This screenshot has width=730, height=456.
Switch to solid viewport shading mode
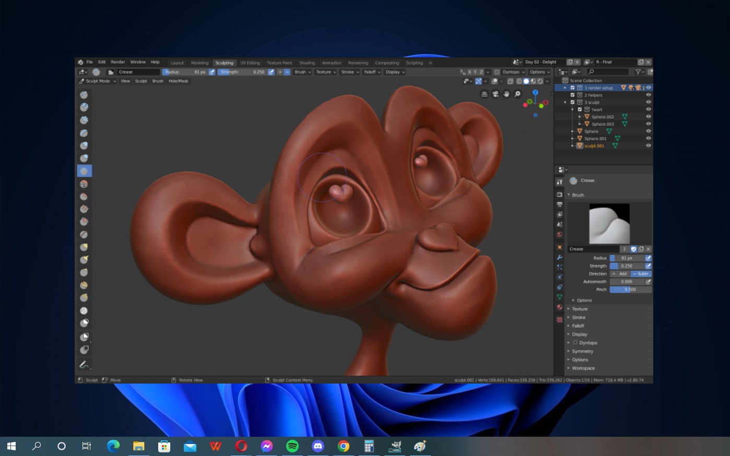526,81
